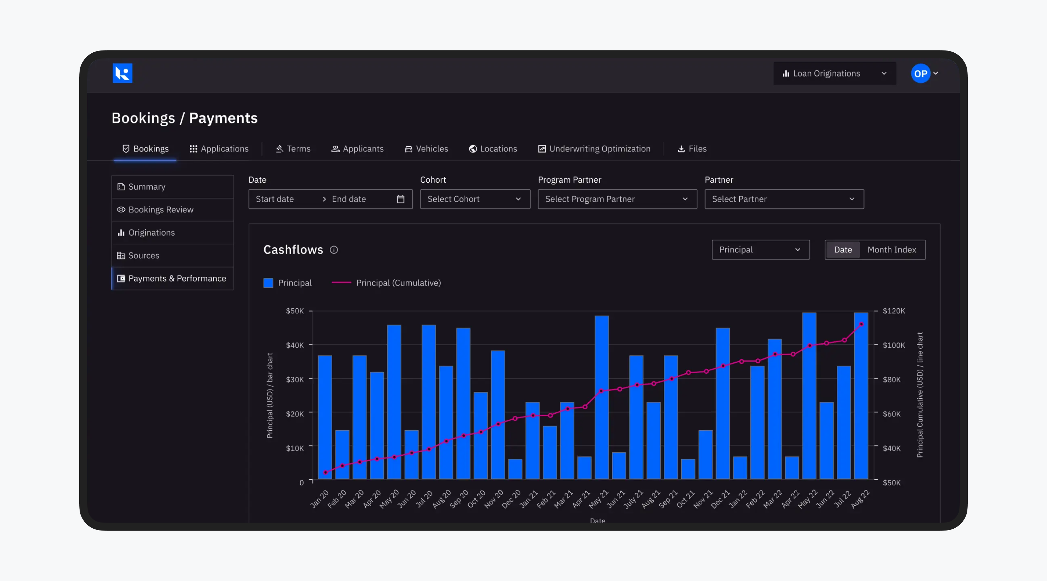Switch to the Applicants tab
The height and width of the screenshot is (581, 1047).
358,149
